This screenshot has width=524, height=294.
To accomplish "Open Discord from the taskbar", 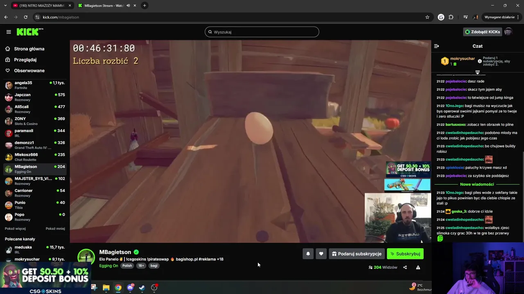I will point(130,287).
